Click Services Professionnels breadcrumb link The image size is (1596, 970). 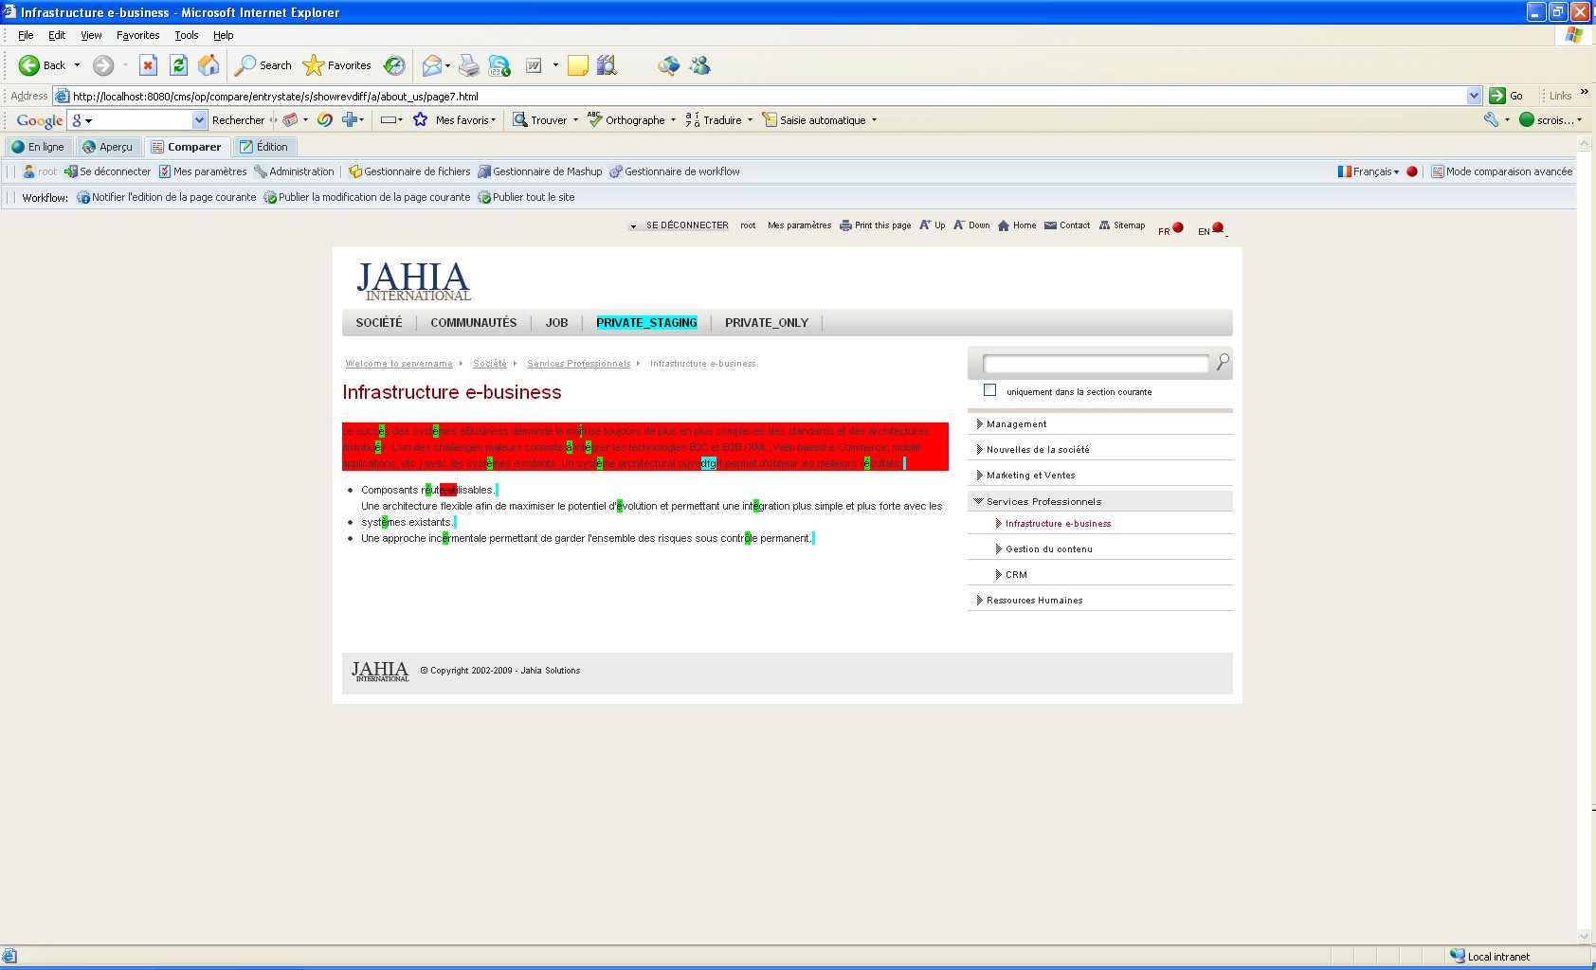(578, 364)
